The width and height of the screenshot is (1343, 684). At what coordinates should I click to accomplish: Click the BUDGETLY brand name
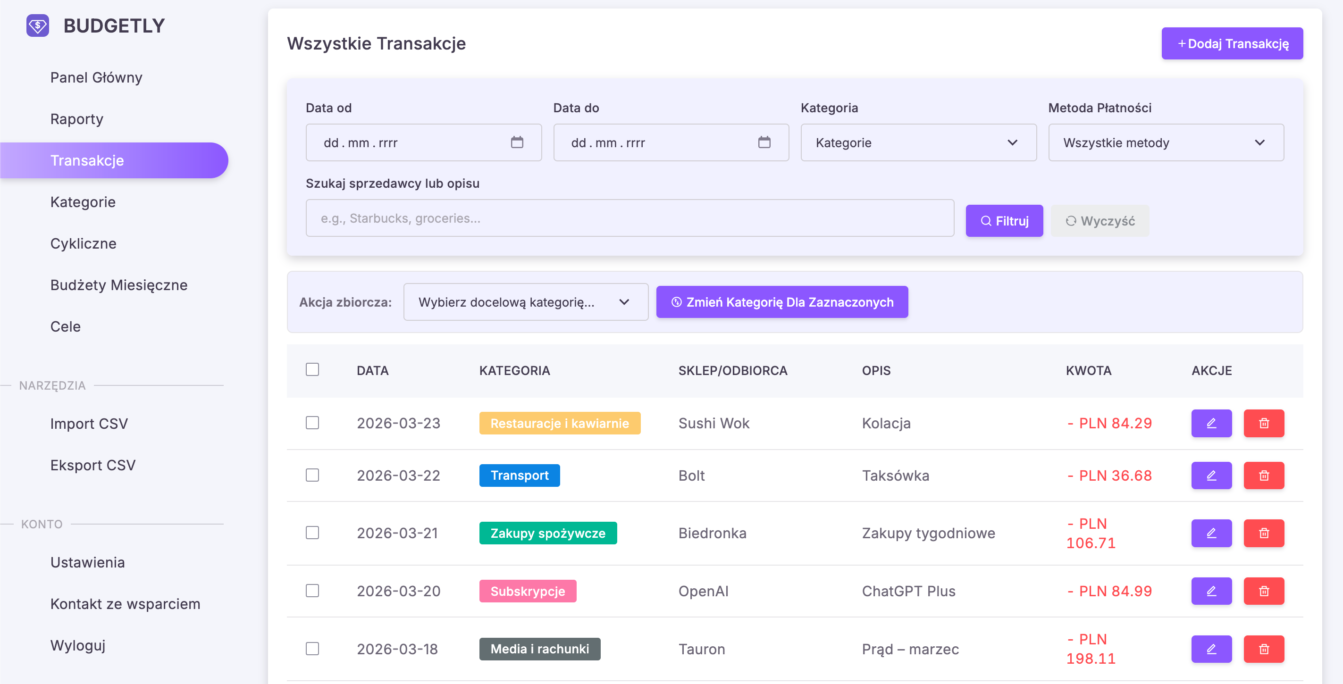pyautogui.click(x=114, y=25)
